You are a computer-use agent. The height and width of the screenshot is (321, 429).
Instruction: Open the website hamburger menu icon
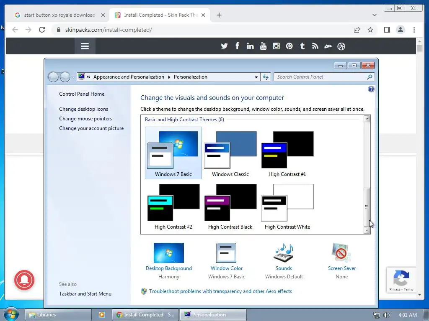tap(85, 46)
